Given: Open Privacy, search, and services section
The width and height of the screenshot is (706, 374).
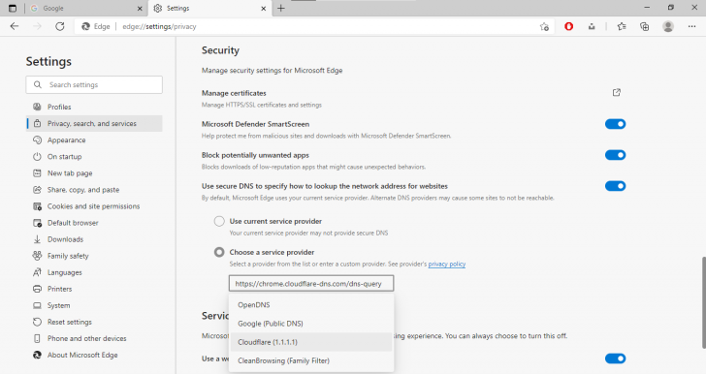Looking at the screenshot, I should [95, 123].
